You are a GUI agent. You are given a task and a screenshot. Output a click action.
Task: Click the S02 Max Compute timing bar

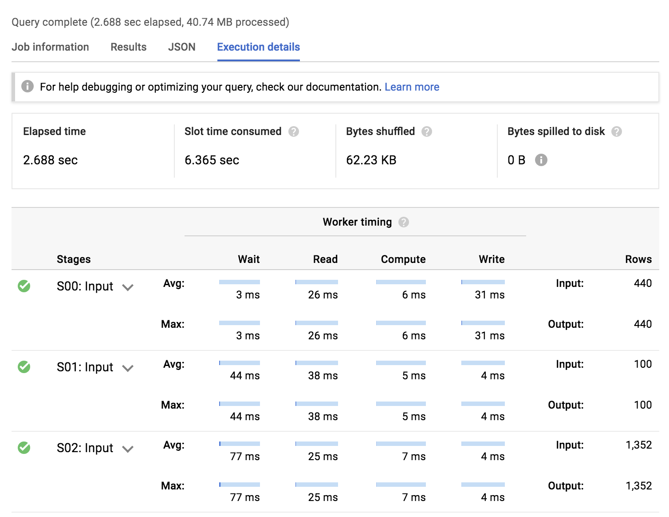click(401, 485)
